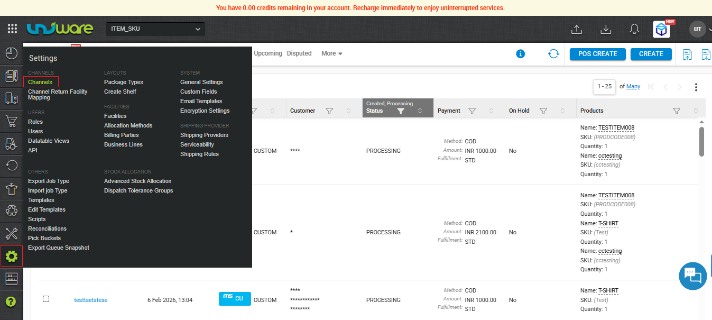Open the Status column filter
The height and width of the screenshot is (320, 712).
[x=401, y=111]
